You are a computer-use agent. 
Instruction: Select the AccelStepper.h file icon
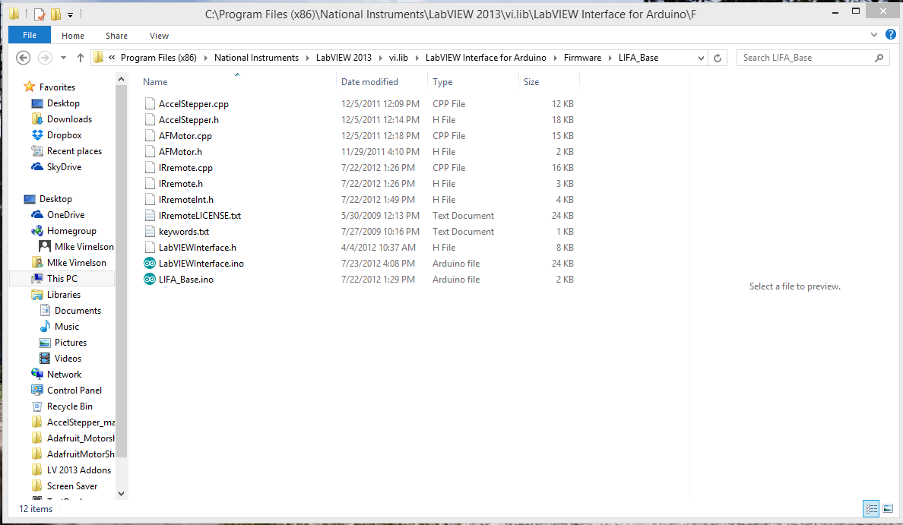[150, 120]
